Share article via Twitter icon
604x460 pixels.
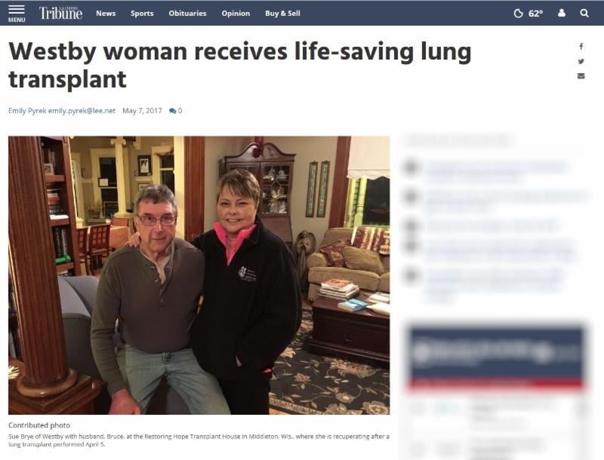[x=581, y=61]
